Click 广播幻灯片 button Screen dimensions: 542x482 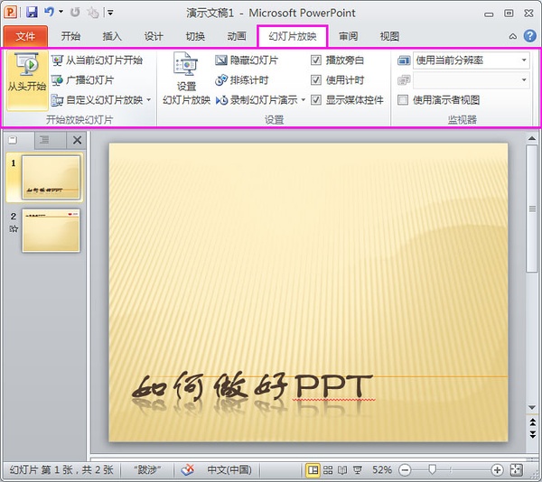pyautogui.click(x=82, y=80)
